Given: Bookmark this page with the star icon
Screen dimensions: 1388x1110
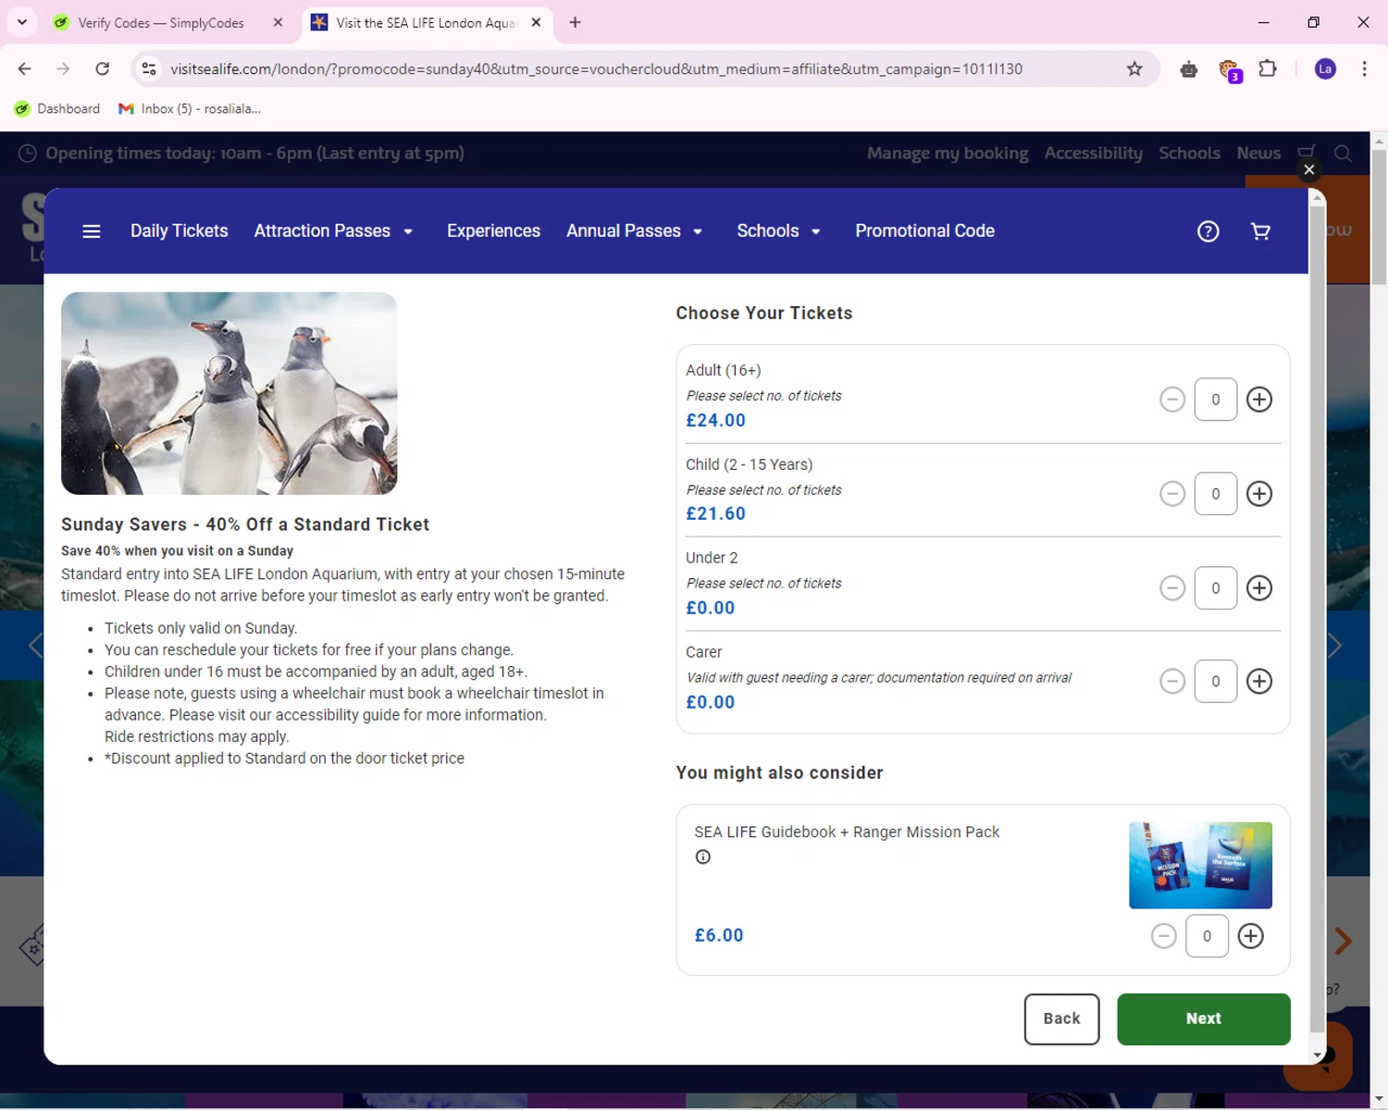Looking at the screenshot, I should [1134, 68].
